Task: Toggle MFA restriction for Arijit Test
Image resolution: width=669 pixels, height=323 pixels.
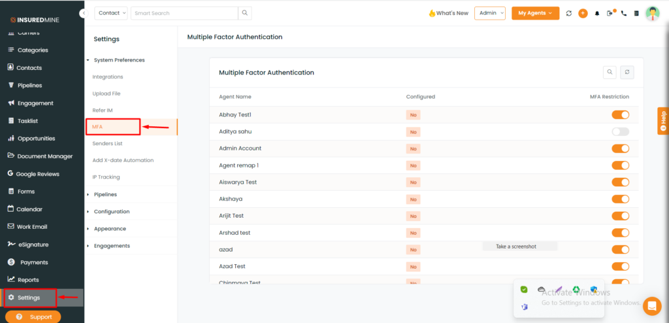Action: coord(621,216)
